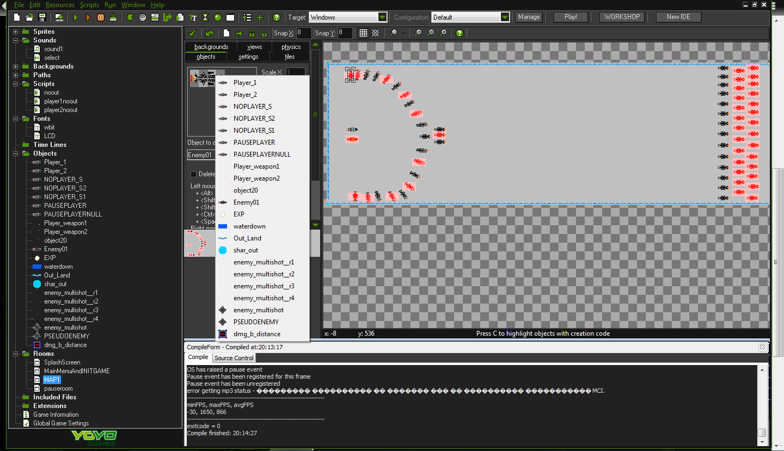784x451 pixels.
Task: Undo the last room editor action
Action: (x=209, y=33)
